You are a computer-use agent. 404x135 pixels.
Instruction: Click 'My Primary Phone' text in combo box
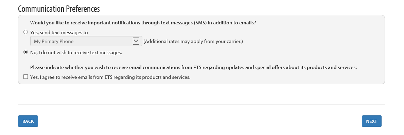pyautogui.click(x=54, y=41)
